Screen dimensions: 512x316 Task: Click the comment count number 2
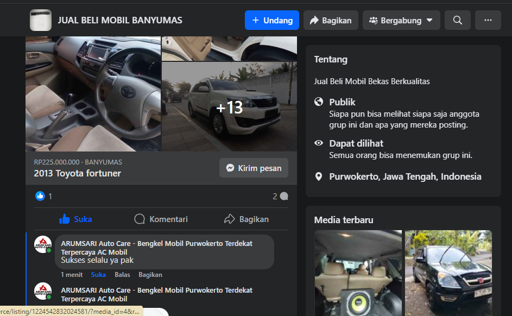pos(275,196)
